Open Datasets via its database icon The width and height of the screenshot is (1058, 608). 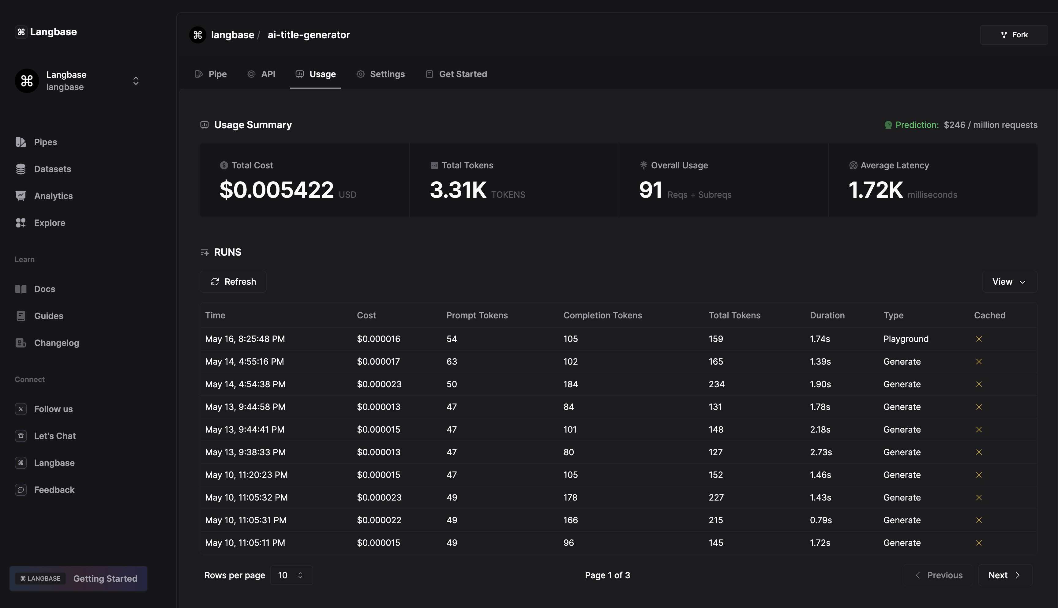(21, 169)
